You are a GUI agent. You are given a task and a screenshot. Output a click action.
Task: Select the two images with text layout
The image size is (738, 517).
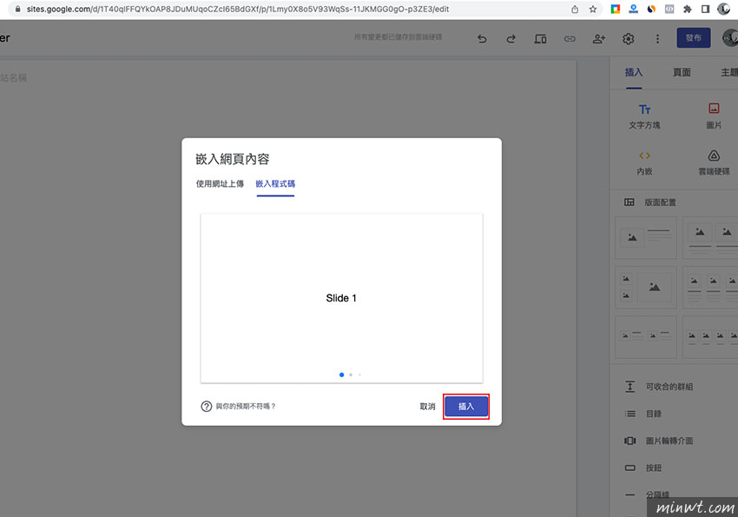click(710, 238)
